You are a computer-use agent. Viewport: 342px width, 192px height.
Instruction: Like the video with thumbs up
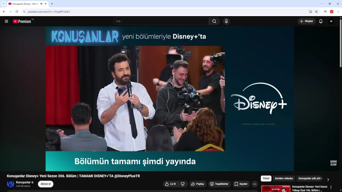170,184
